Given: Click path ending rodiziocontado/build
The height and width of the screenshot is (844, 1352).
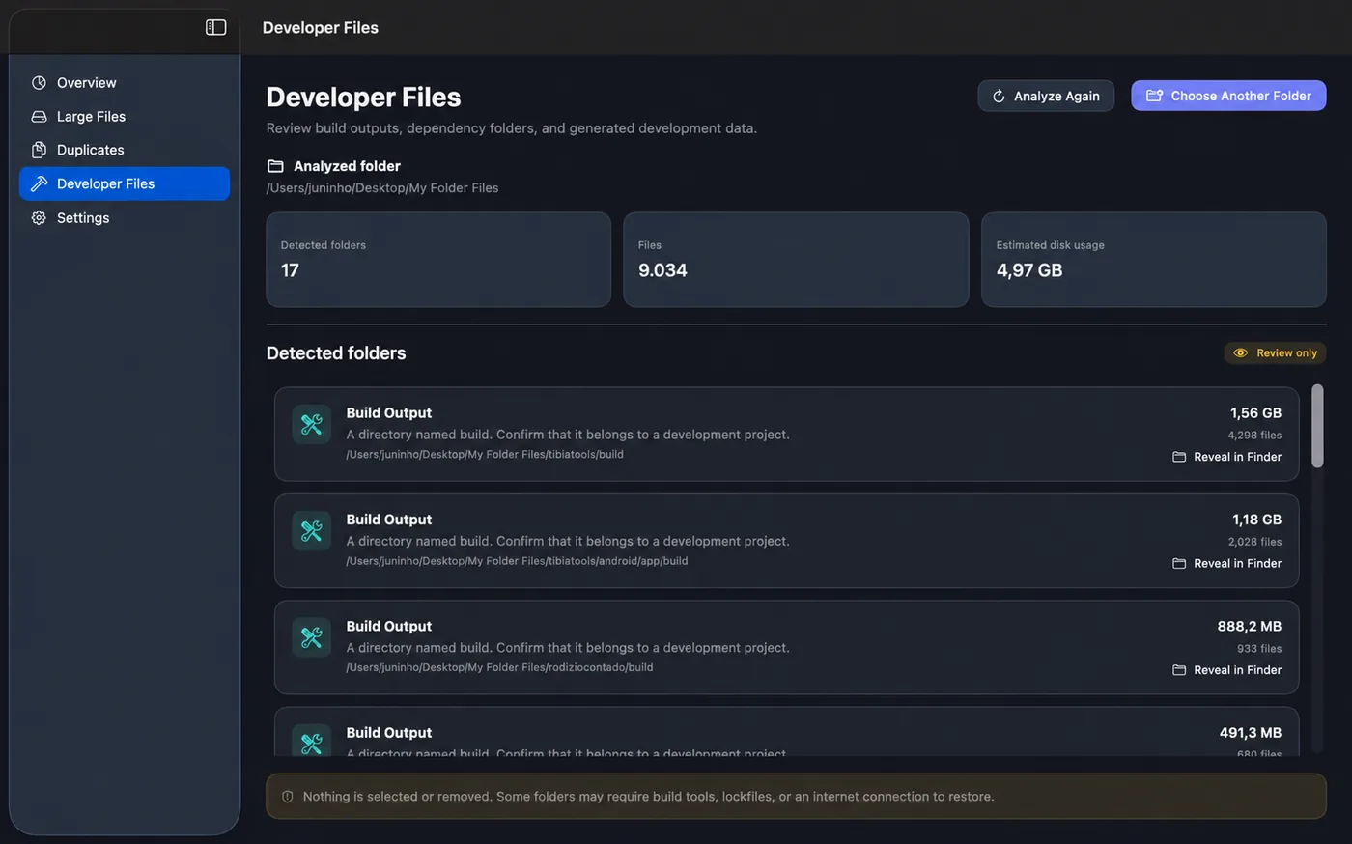Looking at the screenshot, I should pos(499,667).
